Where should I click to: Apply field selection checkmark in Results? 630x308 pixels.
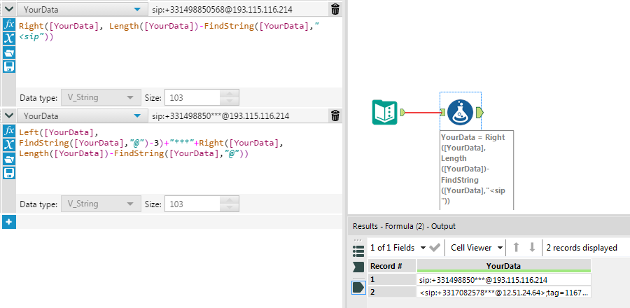pyautogui.click(x=434, y=248)
